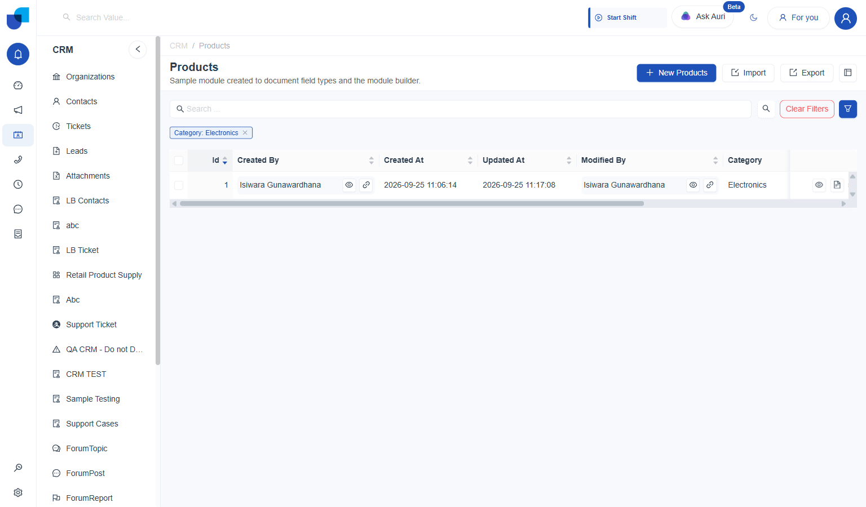Remove the Category: Electronics filter chip
This screenshot has width=866, height=507.
coord(245,133)
